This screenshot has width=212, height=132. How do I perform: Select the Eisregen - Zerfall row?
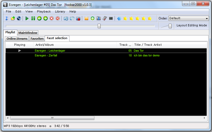coord(106,55)
